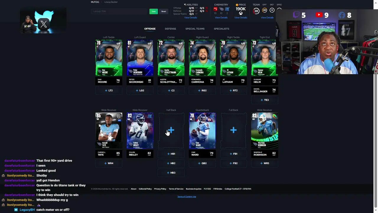Open the Privacy Policy footer link
Viewport: 378px width, 213px height.
pyautogui.click(x=160, y=189)
